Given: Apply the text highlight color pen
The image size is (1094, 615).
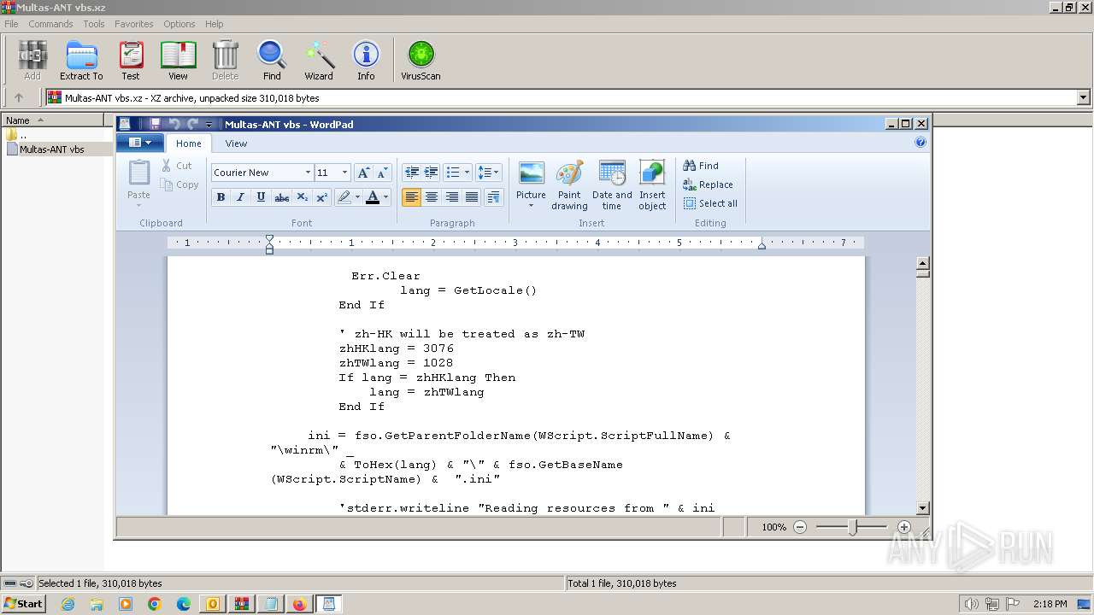Looking at the screenshot, I should tap(344, 197).
